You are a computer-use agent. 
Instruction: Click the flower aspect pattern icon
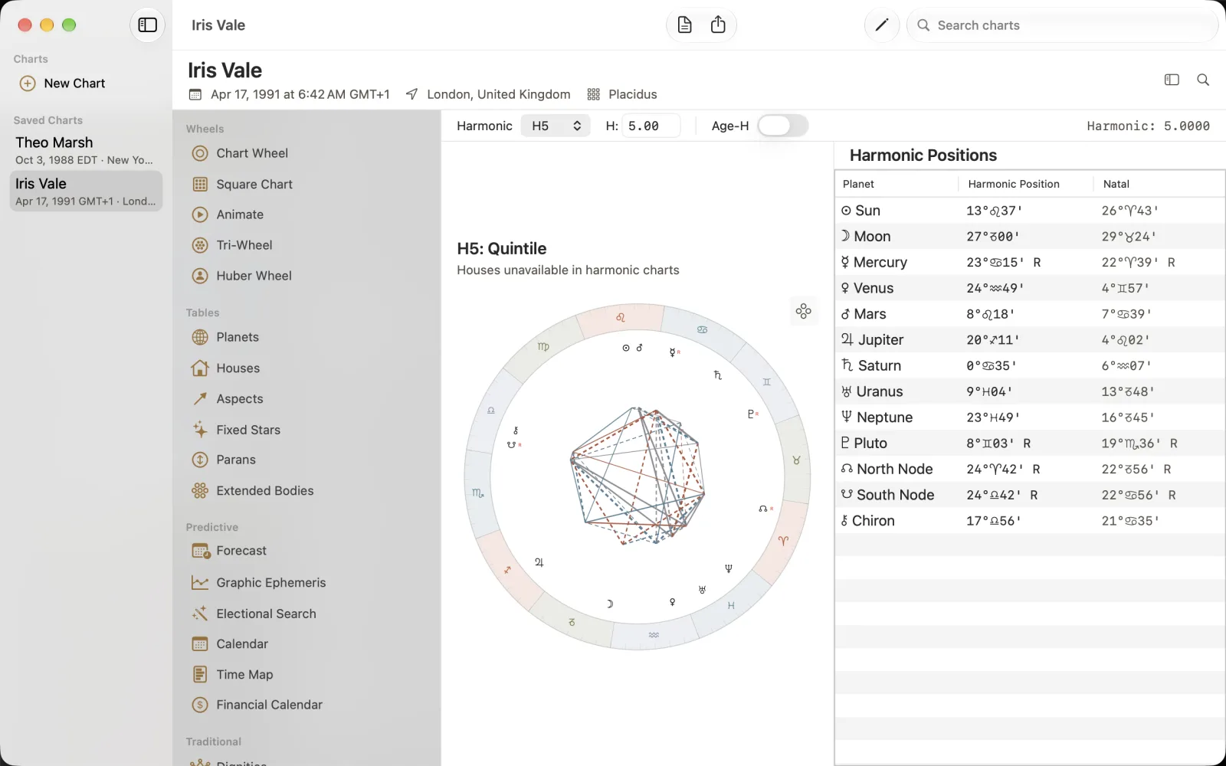803,311
